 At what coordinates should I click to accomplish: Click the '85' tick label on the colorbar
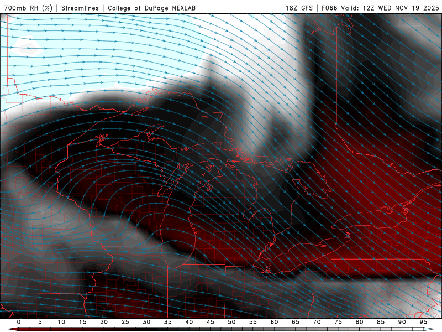coord(381,322)
